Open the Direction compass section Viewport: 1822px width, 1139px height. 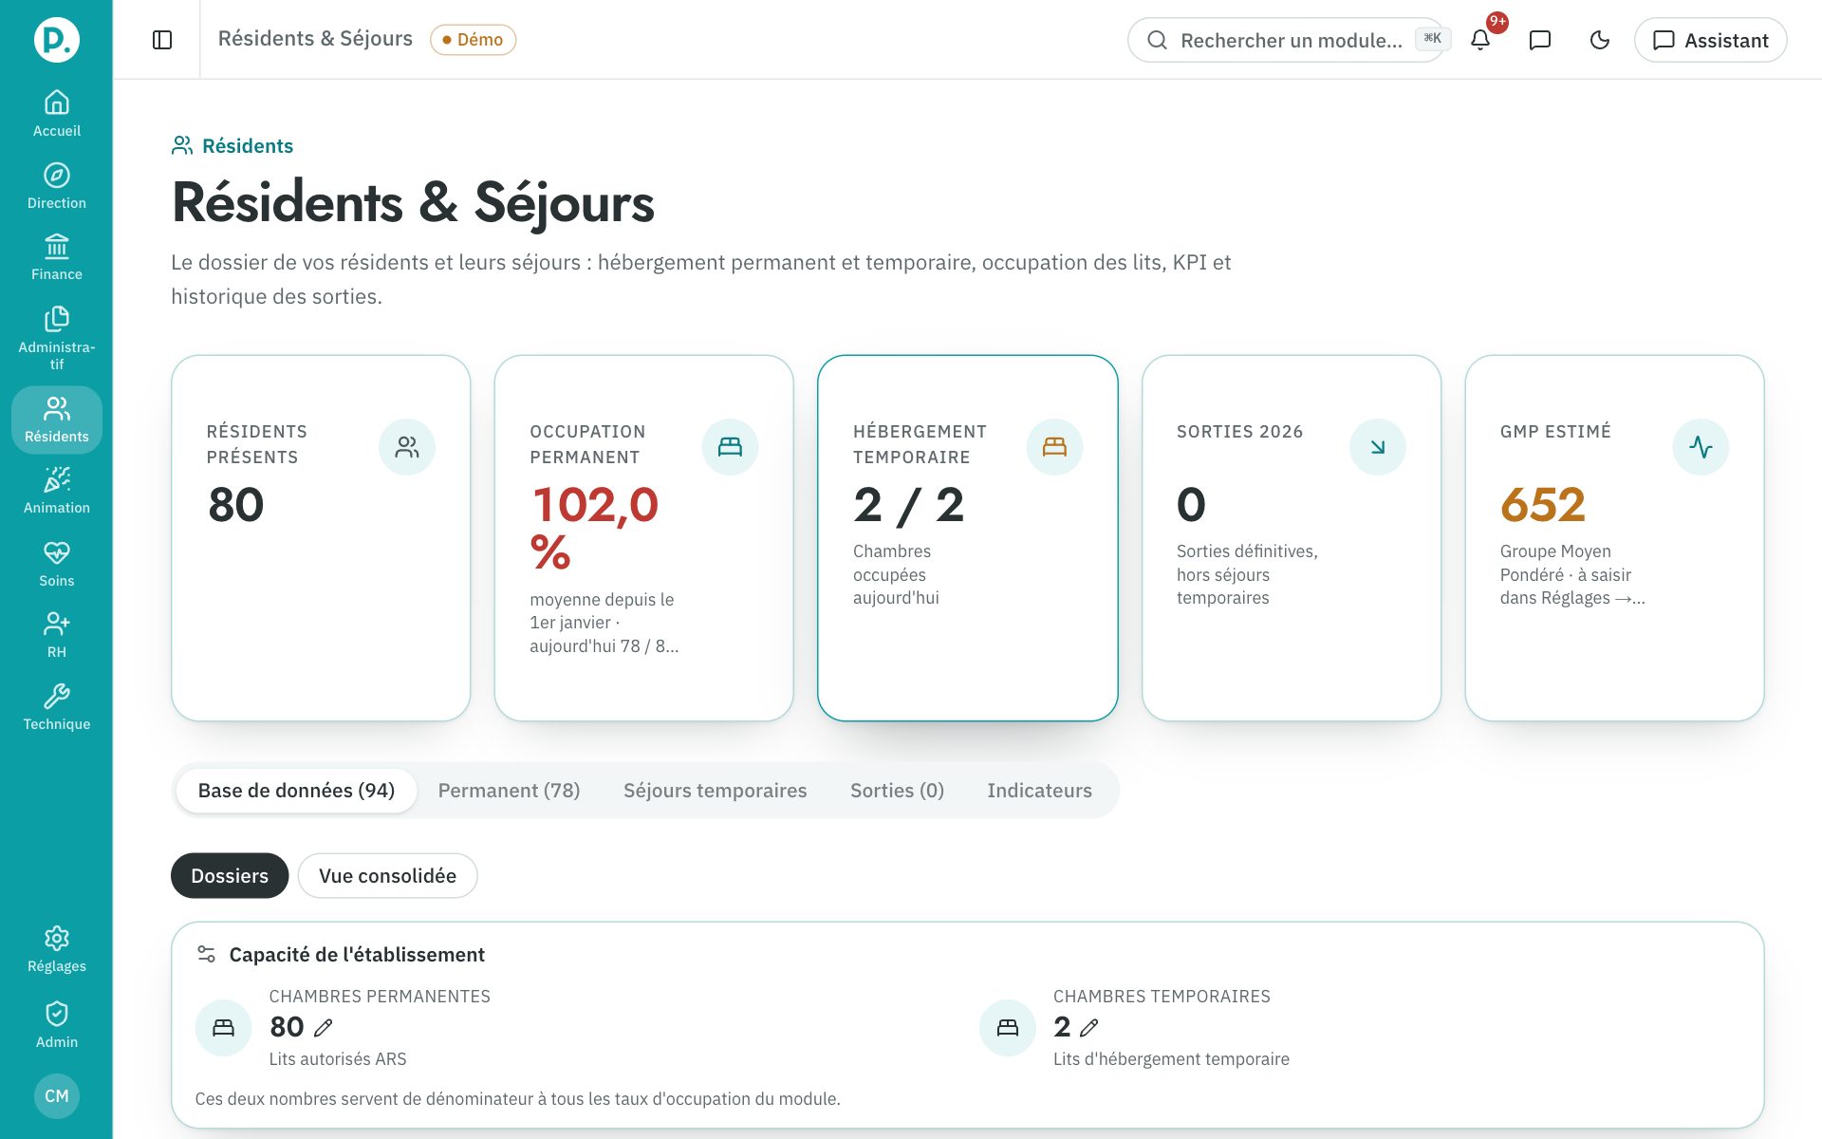[57, 186]
